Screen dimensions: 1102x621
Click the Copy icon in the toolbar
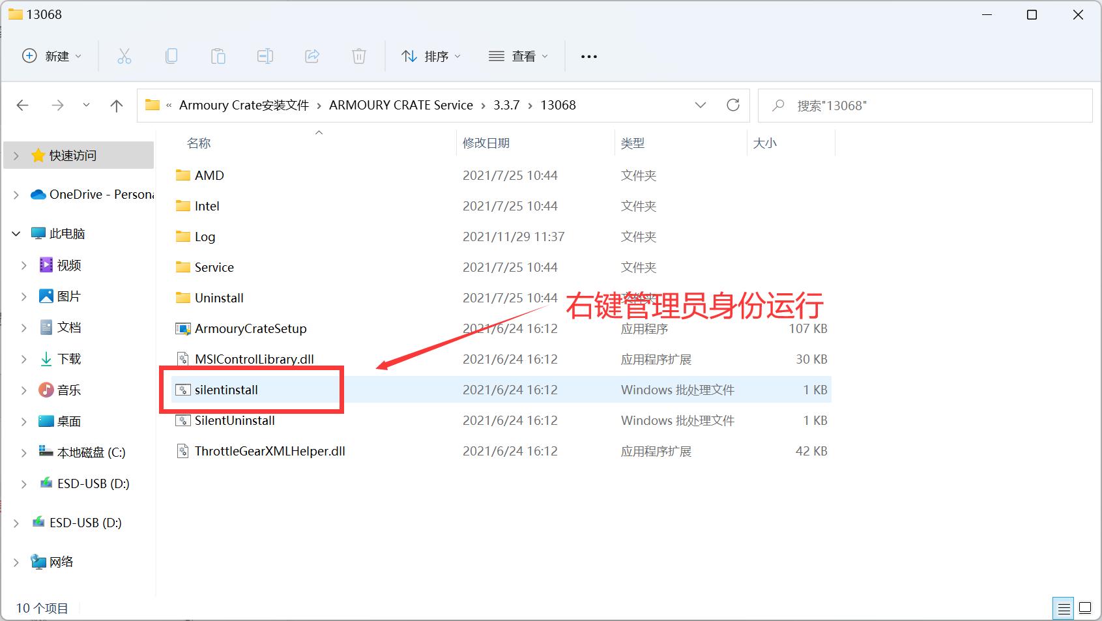click(x=171, y=56)
